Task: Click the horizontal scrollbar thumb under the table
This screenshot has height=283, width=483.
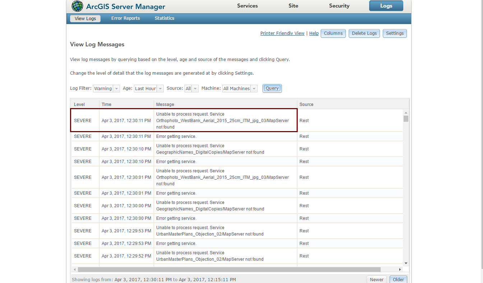Action: pos(229,269)
